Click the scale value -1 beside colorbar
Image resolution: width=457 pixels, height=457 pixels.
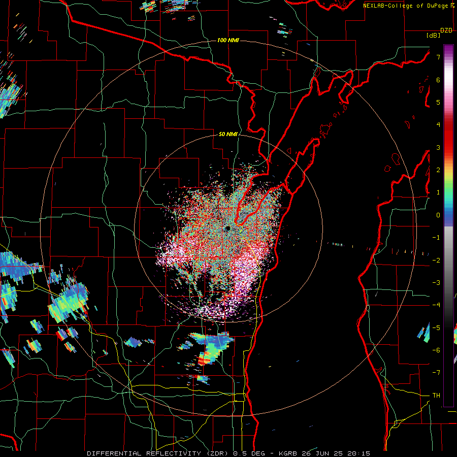(436, 238)
